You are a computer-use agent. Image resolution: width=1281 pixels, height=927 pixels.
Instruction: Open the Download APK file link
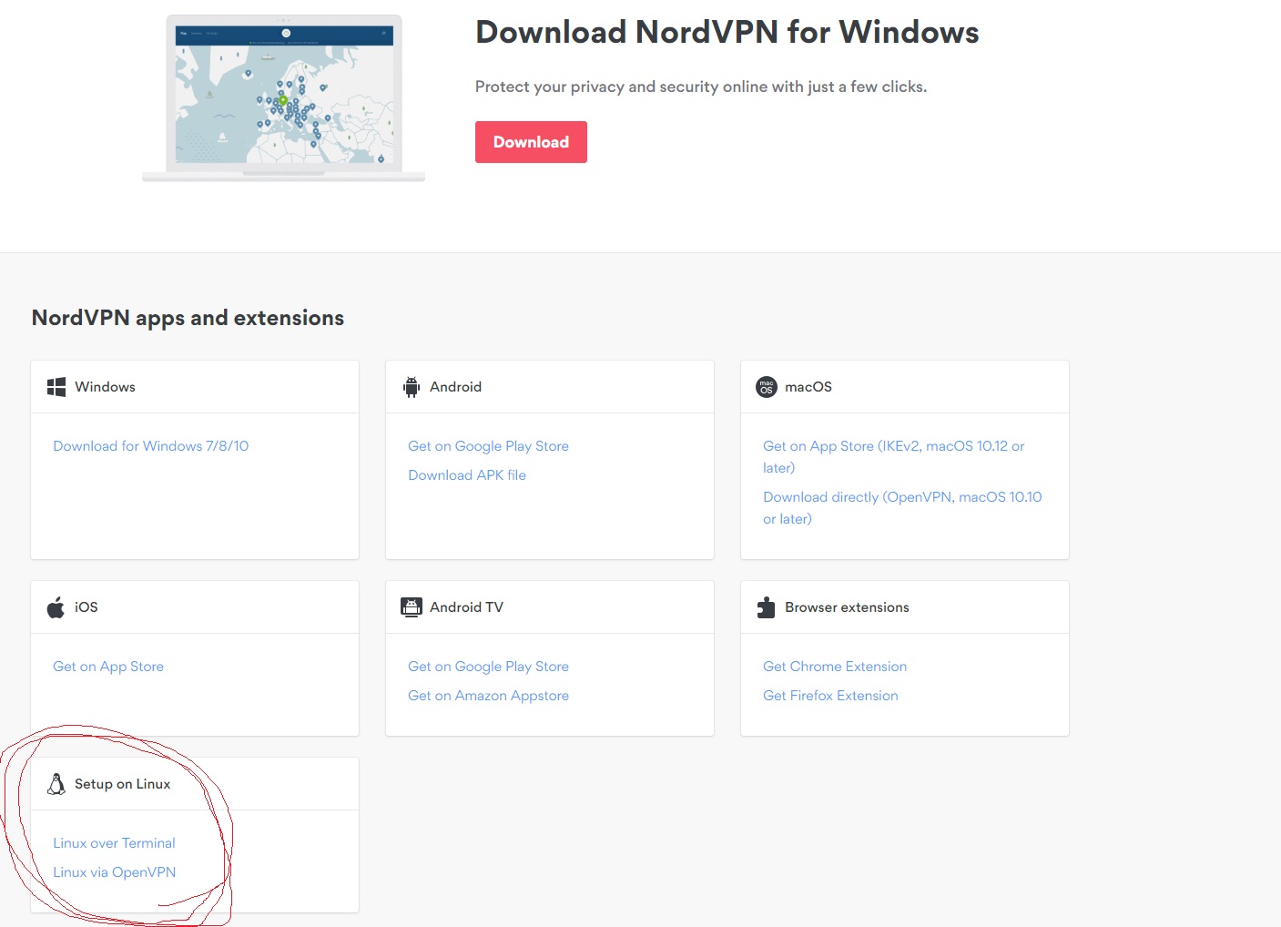pos(467,475)
